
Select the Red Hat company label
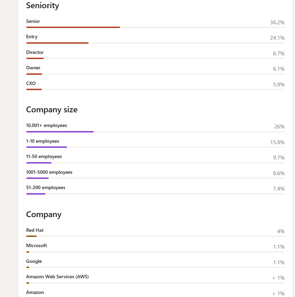point(35,230)
